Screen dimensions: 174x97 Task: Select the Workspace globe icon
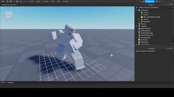139,10
